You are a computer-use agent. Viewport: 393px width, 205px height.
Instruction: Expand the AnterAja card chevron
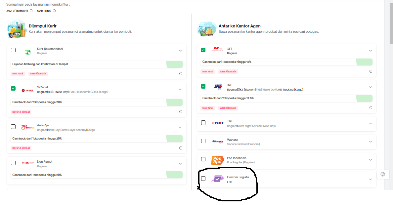pyautogui.click(x=180, y=128)
